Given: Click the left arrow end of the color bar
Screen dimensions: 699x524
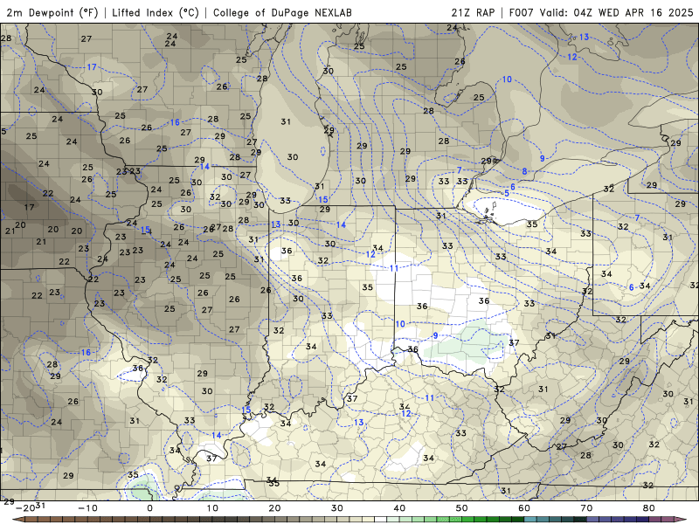Looking at the screenshot, I should pyautogui.click(x=17, y=520).
